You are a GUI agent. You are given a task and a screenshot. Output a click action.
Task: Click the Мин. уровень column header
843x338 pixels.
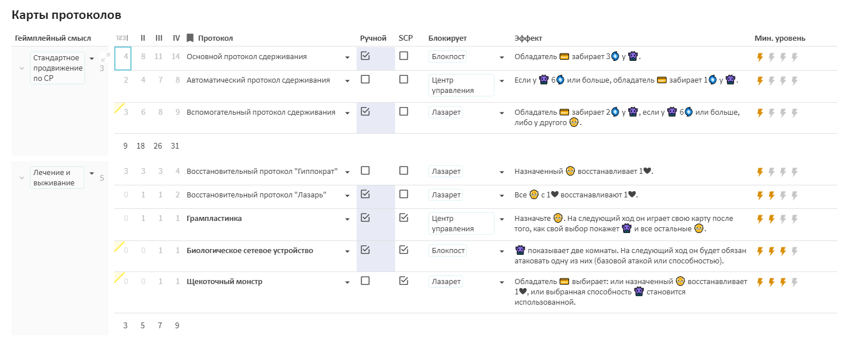(x=779, y=38)
